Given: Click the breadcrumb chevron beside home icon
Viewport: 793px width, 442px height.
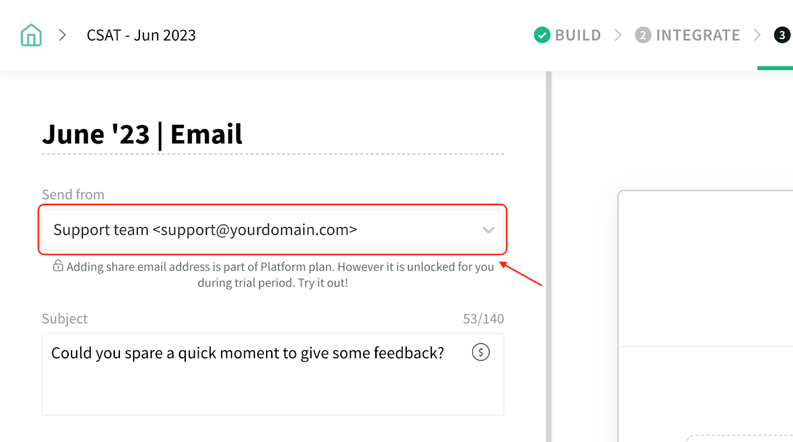Looking at the screenshot, I should pos(62,35).
